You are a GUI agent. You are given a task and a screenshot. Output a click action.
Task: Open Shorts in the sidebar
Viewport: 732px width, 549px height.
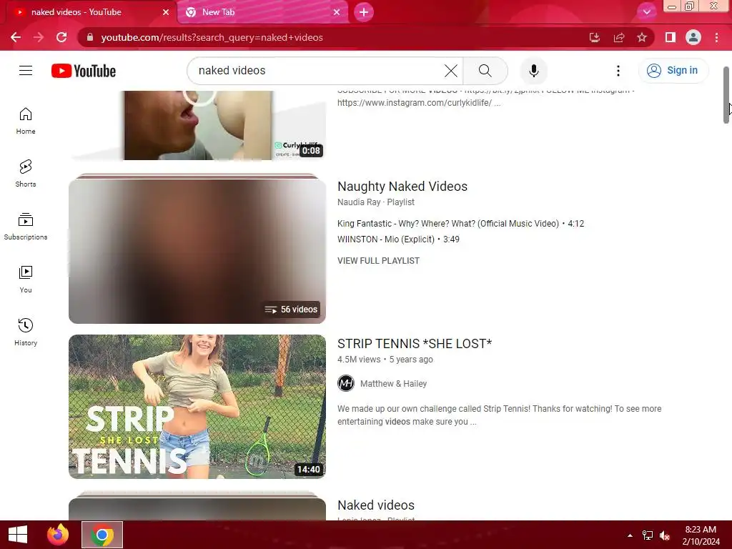point(26,174)
